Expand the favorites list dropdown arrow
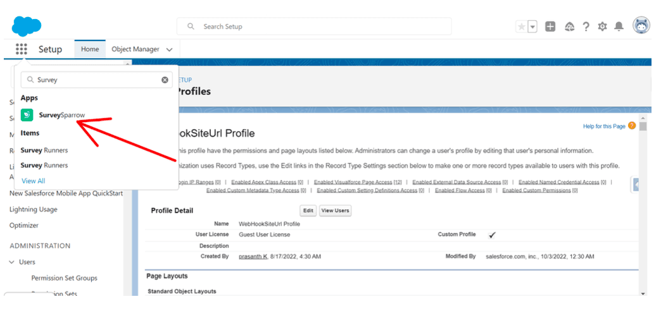Image resolution: width=661 pixels, height=311 pixels. click(x=532, y=27)
